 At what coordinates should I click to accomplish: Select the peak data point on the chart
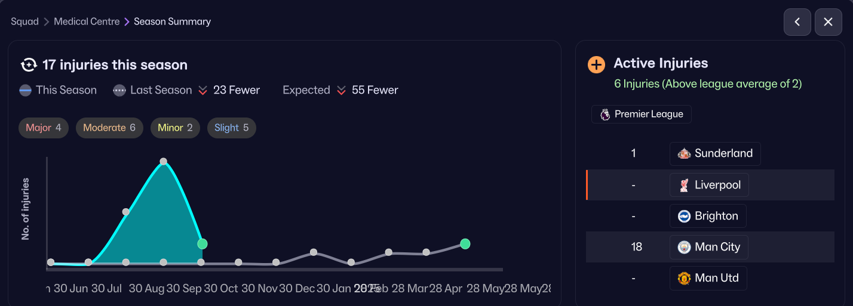[163, 162]
